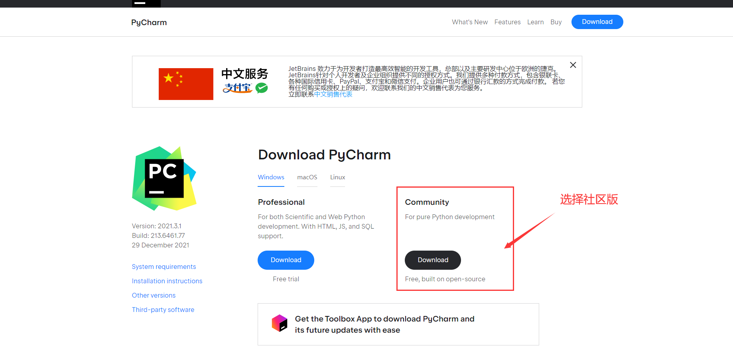Click the 'Community' heading

427,202
